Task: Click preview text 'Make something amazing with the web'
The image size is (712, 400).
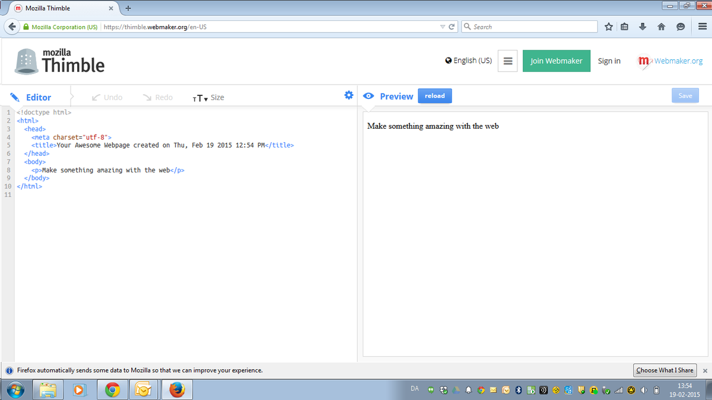Action: (433, 126)
